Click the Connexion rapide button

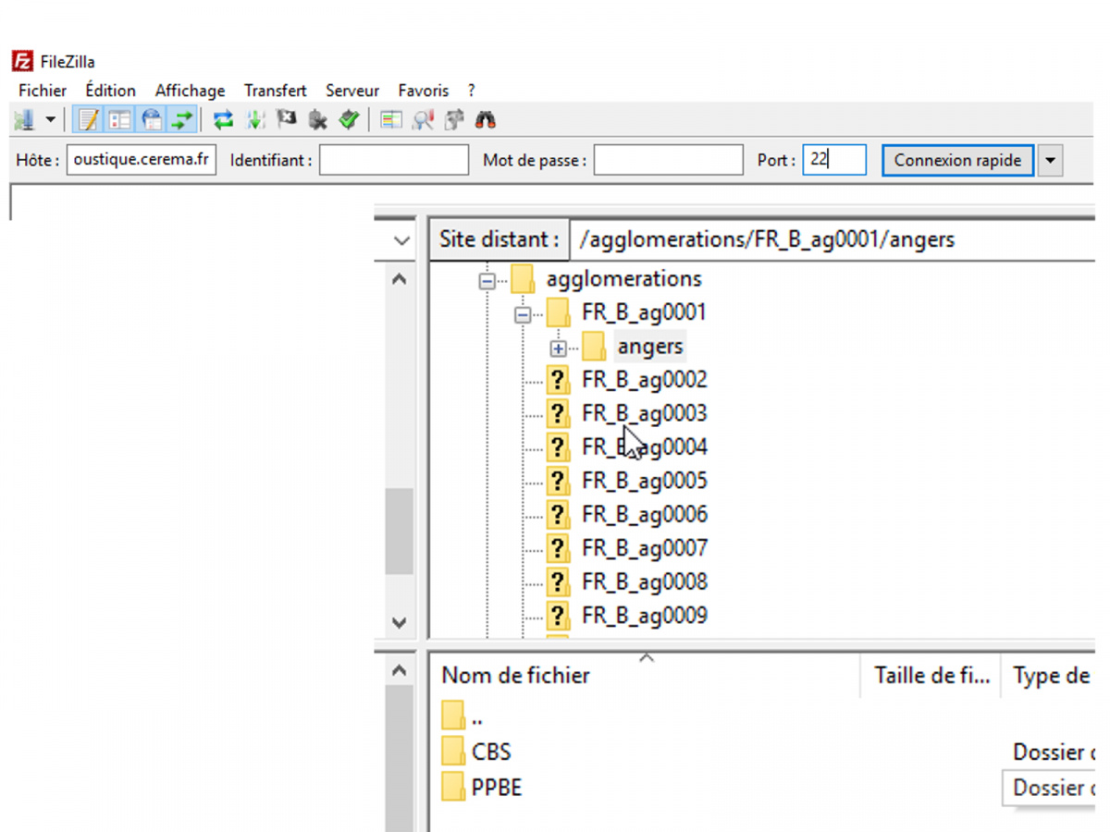click(x=957, y=160)
